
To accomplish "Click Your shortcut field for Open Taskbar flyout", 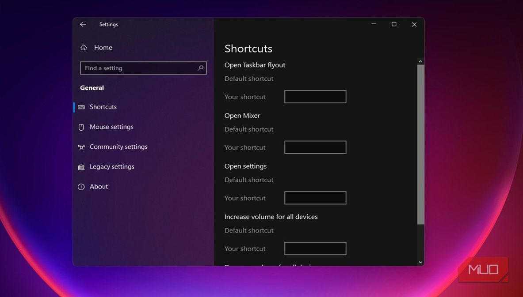I will click(x=315, y=97).
